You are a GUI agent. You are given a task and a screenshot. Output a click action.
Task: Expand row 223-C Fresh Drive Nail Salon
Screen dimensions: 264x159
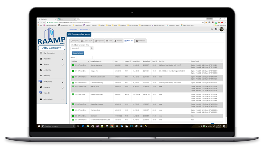pyautogui.click(x=73, y=116)
